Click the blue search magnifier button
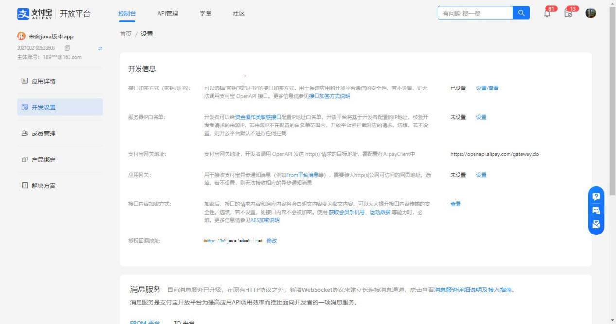Image resolution: width=616 pixels, height=324 pixels. (x=521, y=13)
